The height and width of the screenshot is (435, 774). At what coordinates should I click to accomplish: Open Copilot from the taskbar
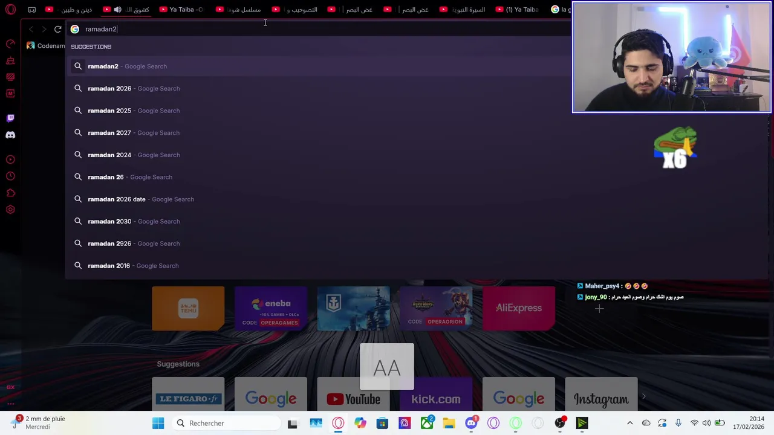[x=360, y=424]
